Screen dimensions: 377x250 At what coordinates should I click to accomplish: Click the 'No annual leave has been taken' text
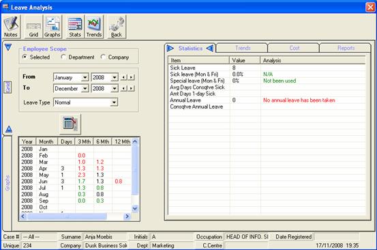coord(299,100)
